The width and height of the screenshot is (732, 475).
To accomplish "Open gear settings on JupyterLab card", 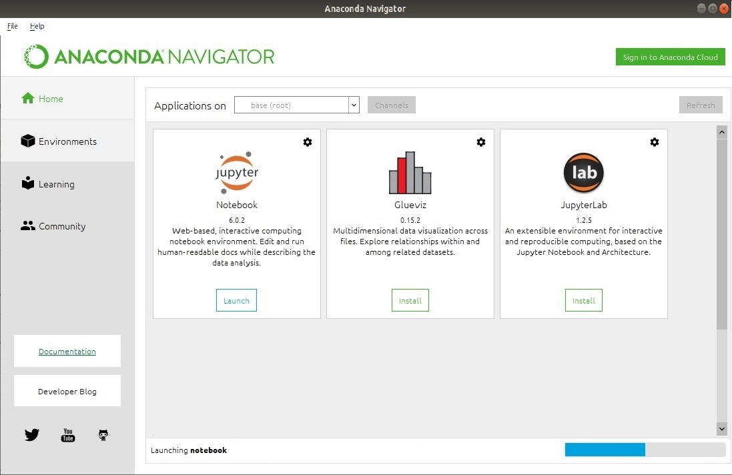I will coord(655,142).
